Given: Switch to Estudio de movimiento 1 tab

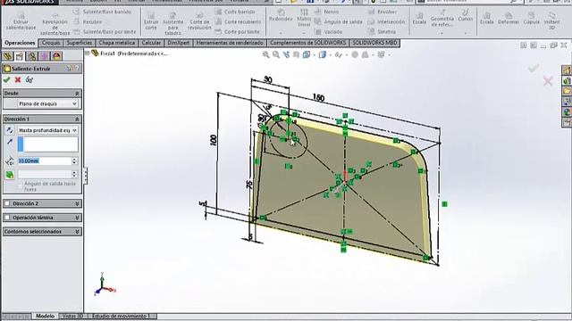Looking at the screenshot, I should point(122,316).
